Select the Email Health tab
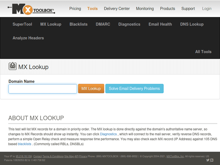Image resolution: width=220 pixels, height=165 pixels. tap(160, 24)
